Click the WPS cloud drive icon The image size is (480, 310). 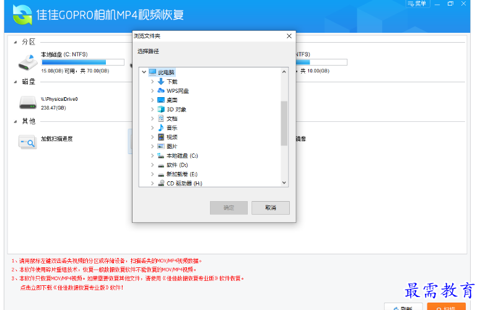[x=160, y=91]
